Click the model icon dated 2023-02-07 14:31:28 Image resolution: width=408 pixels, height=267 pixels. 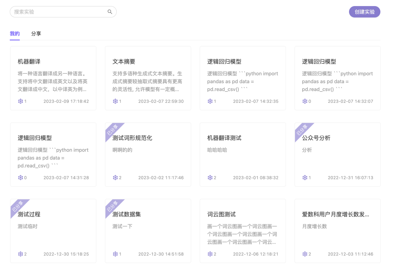(x=20, y=177)
